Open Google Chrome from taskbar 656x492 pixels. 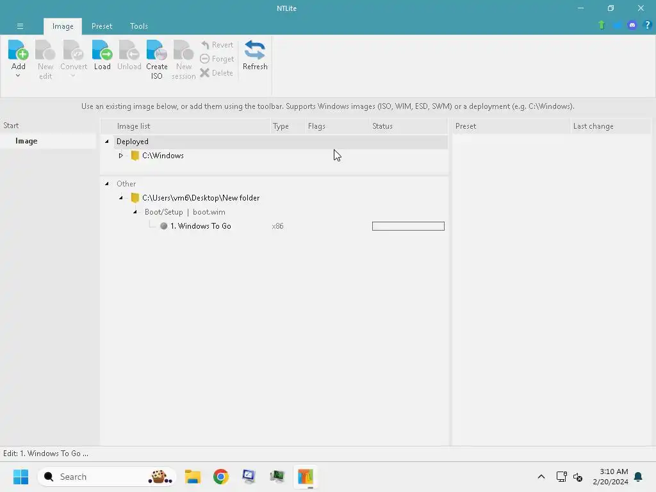[x=221, y=477]
